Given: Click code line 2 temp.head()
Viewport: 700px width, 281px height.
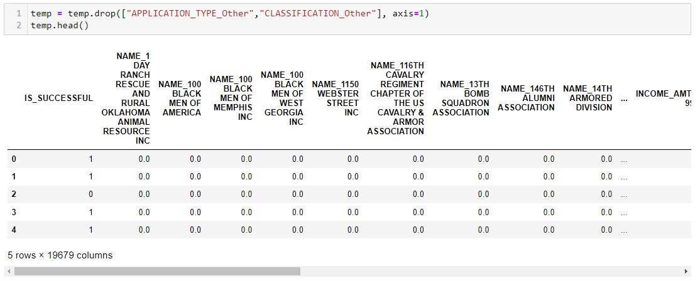Looking at the screenshot, I should 60,25.
